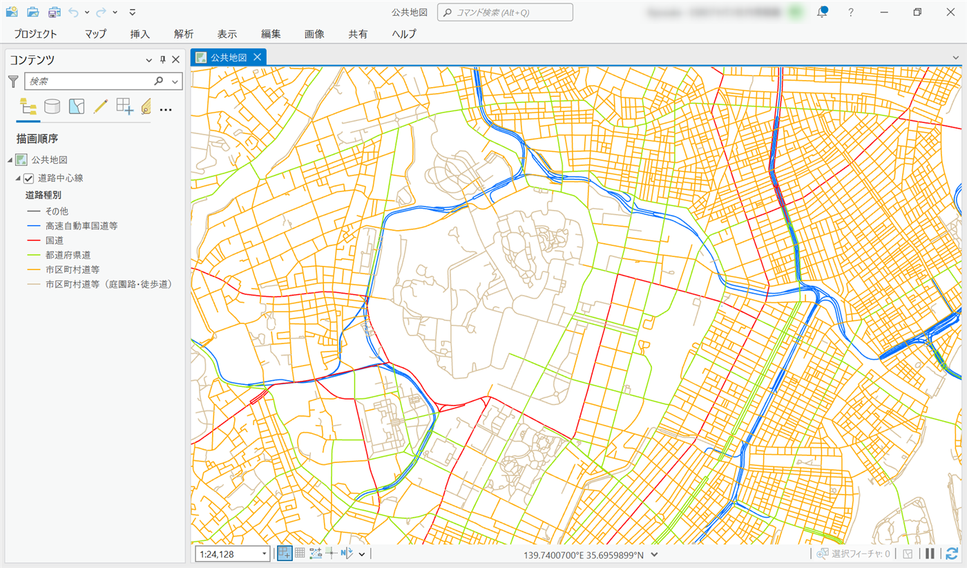Click the 選択フィーチャ count button
967x568 pixels.
(853, 553)
